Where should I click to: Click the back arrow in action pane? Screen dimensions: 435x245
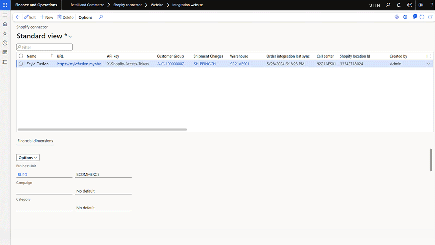(x=18, y=17)
